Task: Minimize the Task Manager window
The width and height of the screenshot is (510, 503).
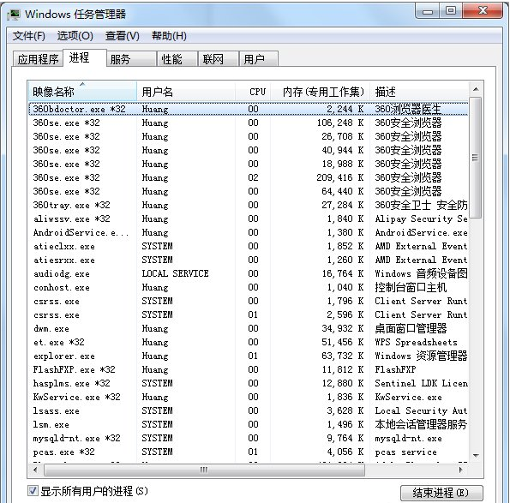Action: (428, 11)
